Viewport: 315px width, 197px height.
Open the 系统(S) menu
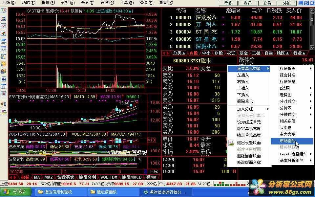tap(9, 3)
